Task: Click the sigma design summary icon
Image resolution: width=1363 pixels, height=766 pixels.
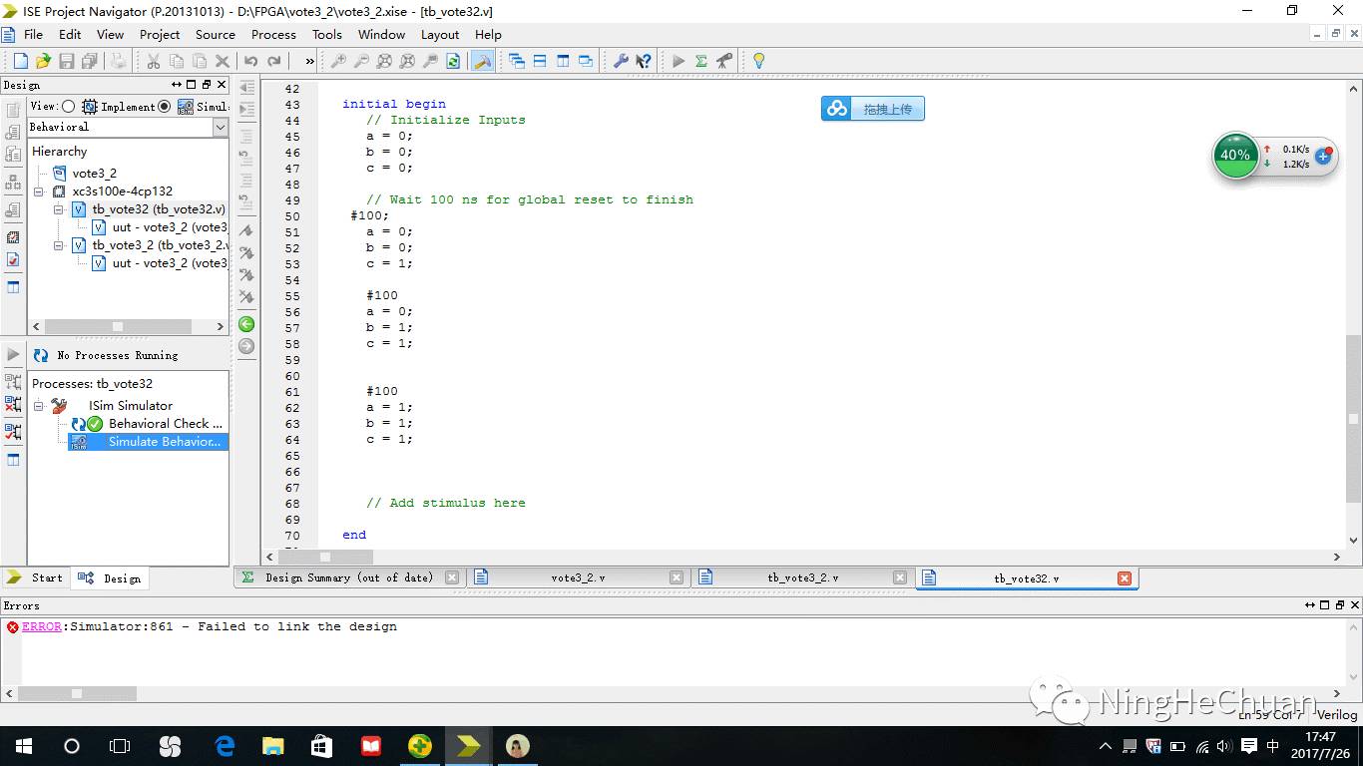Action: (x=701, y=61)
